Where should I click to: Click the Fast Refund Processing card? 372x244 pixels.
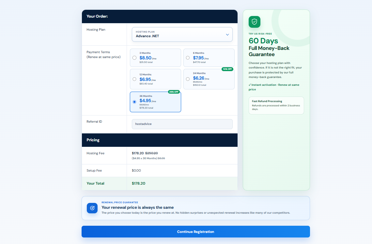point(276,105)
